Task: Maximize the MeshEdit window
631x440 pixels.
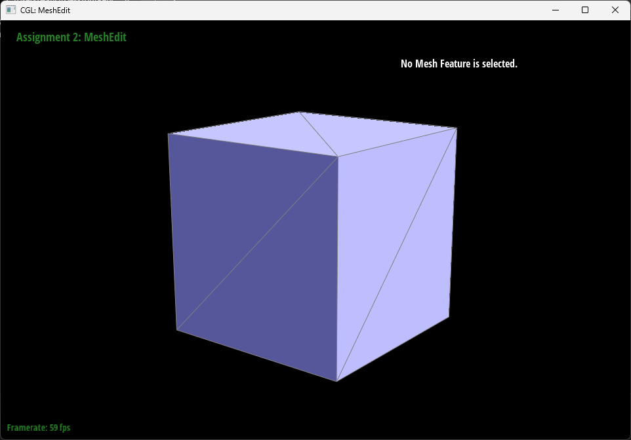Action: click(x=585, y=10)
